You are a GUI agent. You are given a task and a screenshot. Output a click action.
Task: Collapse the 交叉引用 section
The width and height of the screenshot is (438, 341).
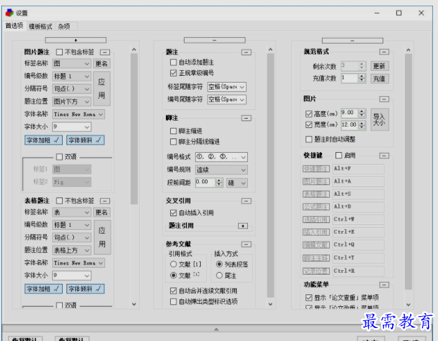tap(246, 201)
